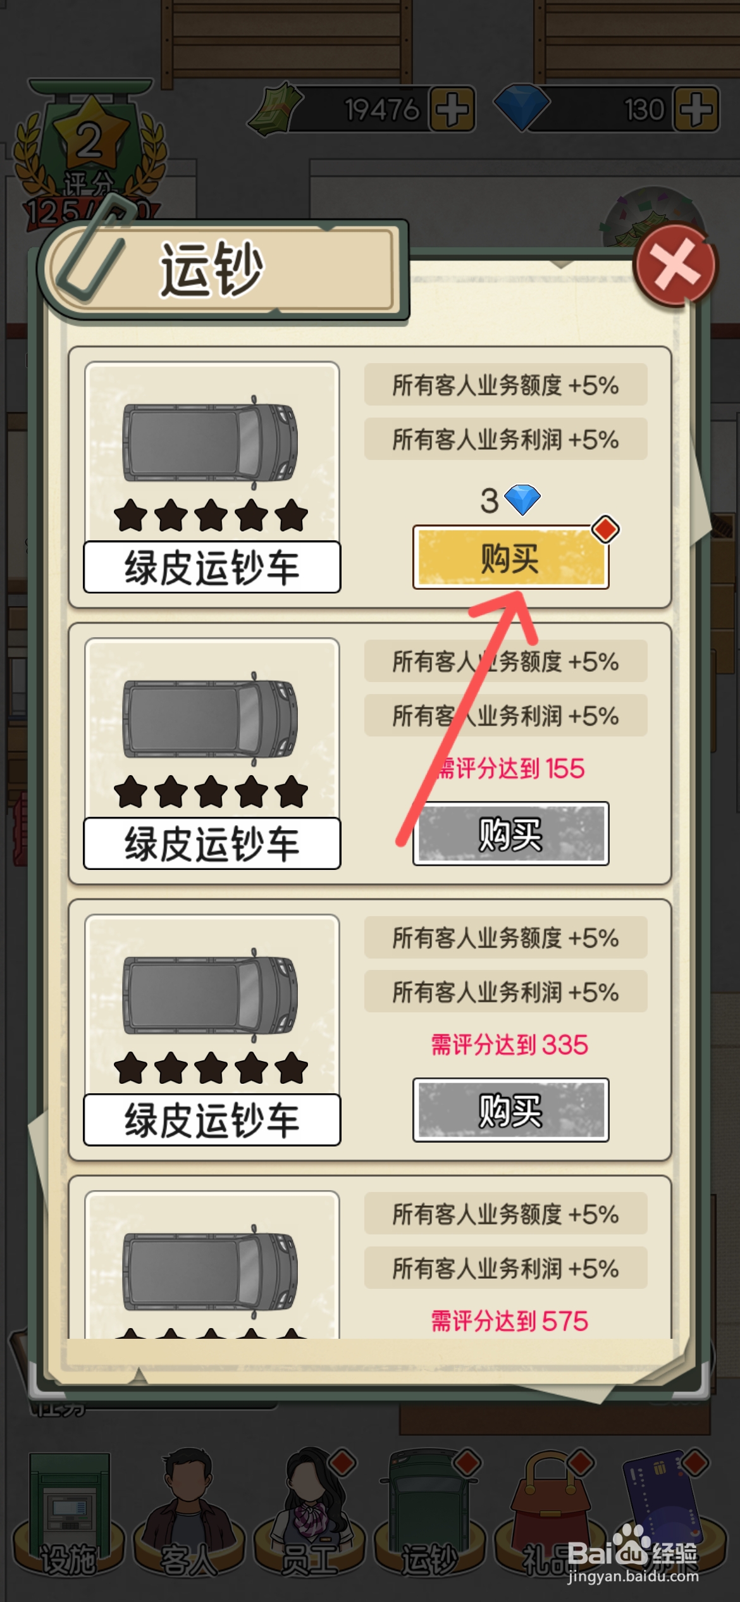Tap the green cash stack icon
Screen dimensions: 740x1602
276,109
